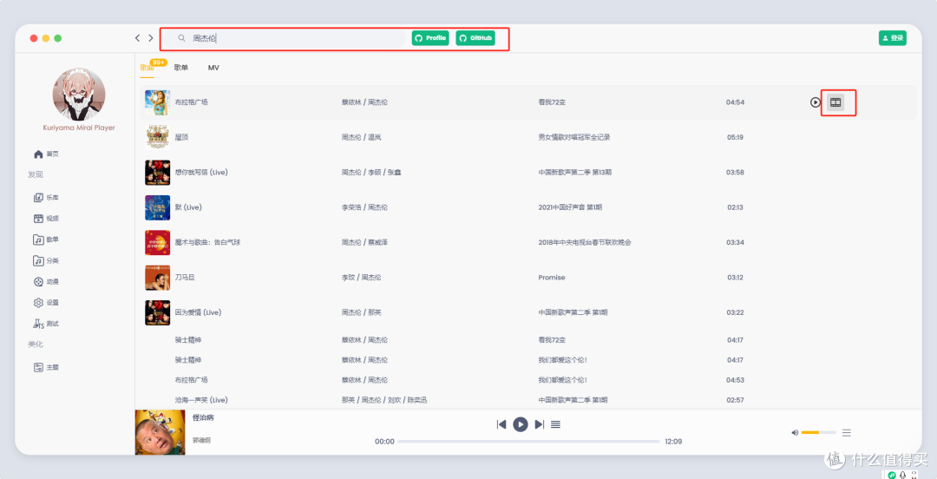Mute using the speaker icon
Screen dimensions: 937x479
coord(795,432)
